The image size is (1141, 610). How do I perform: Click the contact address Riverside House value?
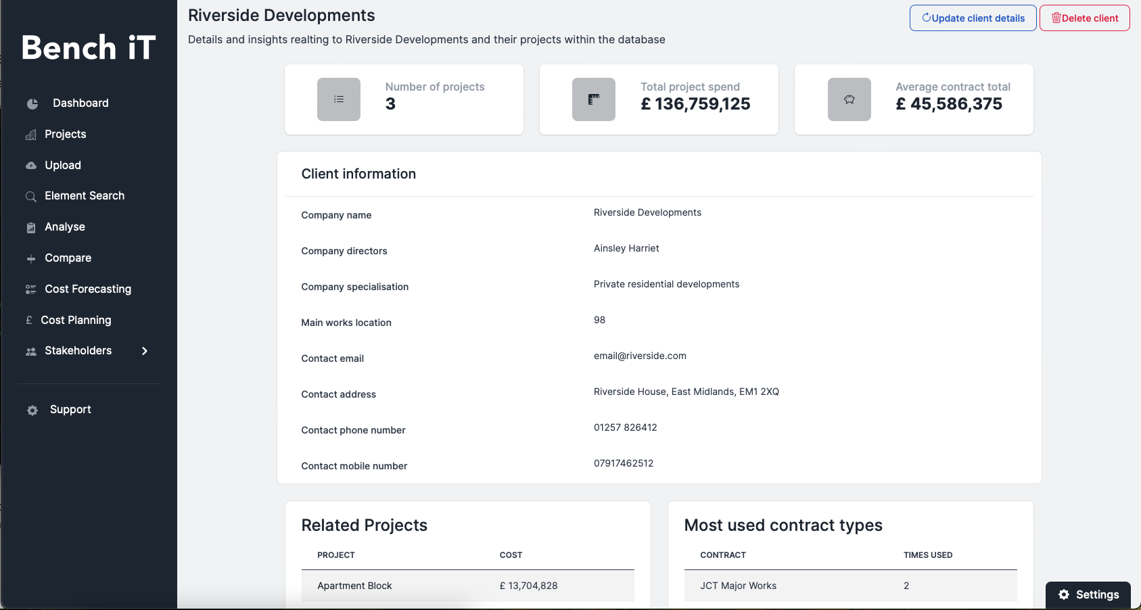(686, 392)
